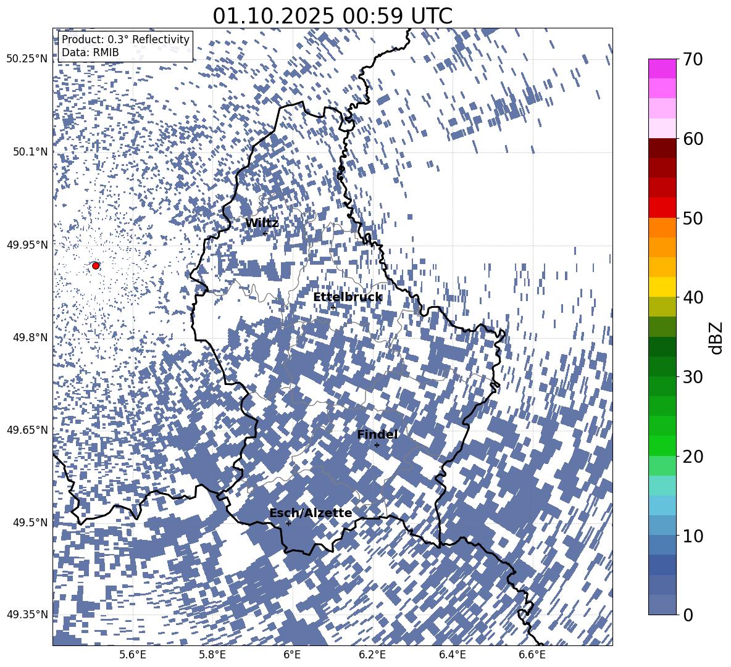Click the 'Product: 0.3° Reflectivity' text

[125, 39]
